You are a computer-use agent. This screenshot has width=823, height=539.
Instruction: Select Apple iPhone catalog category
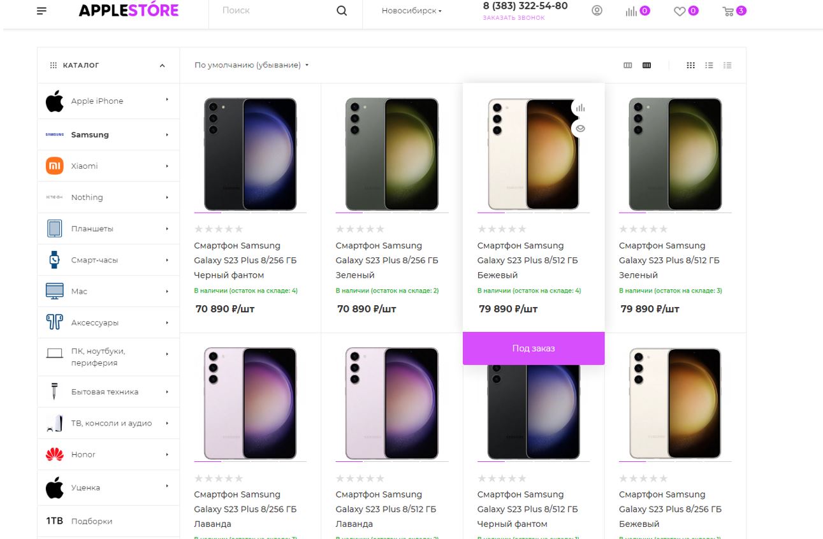pyautogui.click(x=97, y=101)
